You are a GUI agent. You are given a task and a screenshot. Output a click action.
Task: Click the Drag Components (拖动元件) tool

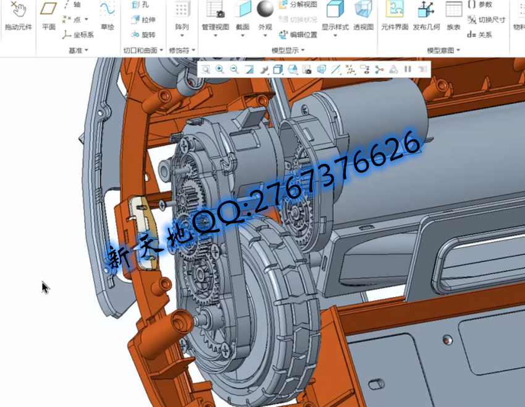point(18,17)
